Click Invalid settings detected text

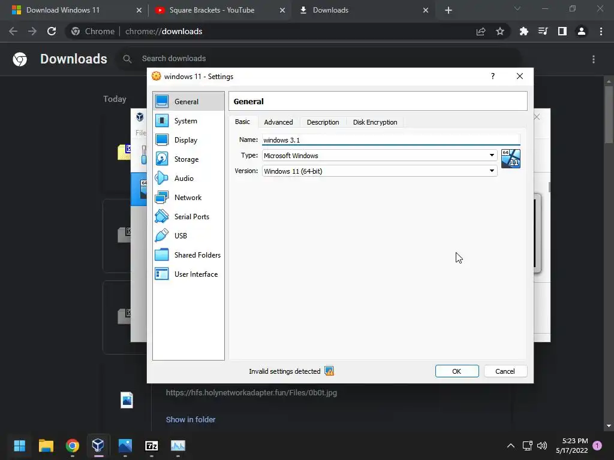click(x=285, y=371)
